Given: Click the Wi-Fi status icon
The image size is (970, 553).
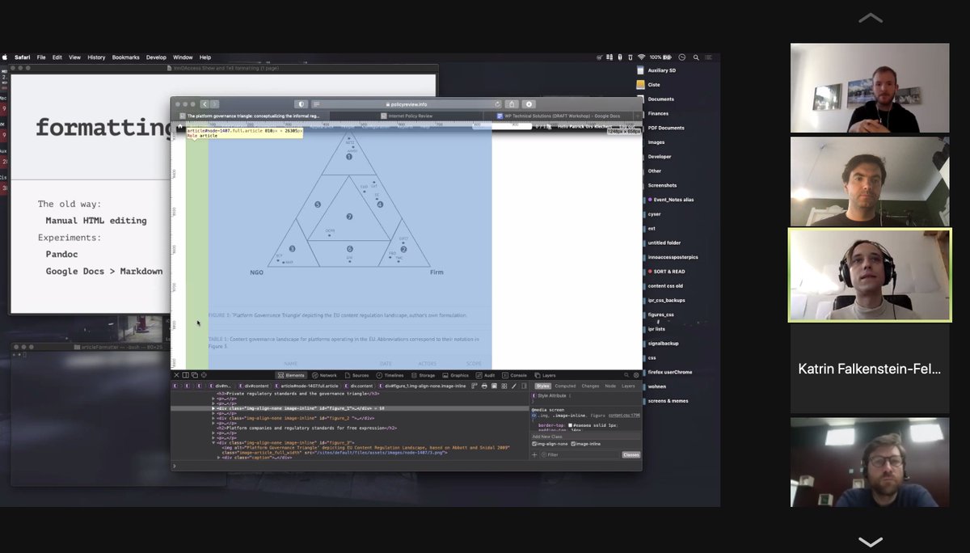Looking at the screenshot, I should tap(642, 57).
